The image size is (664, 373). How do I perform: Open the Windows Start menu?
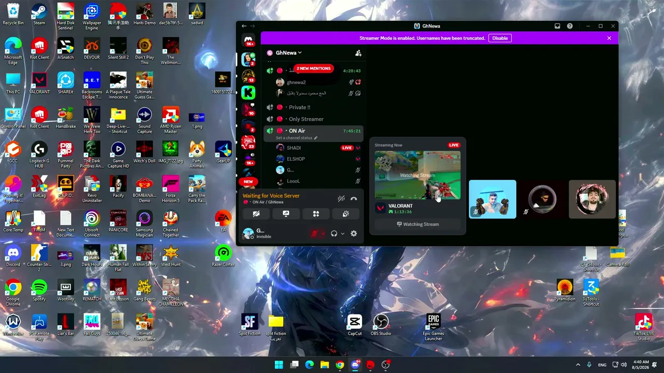(x=279, y=365)
